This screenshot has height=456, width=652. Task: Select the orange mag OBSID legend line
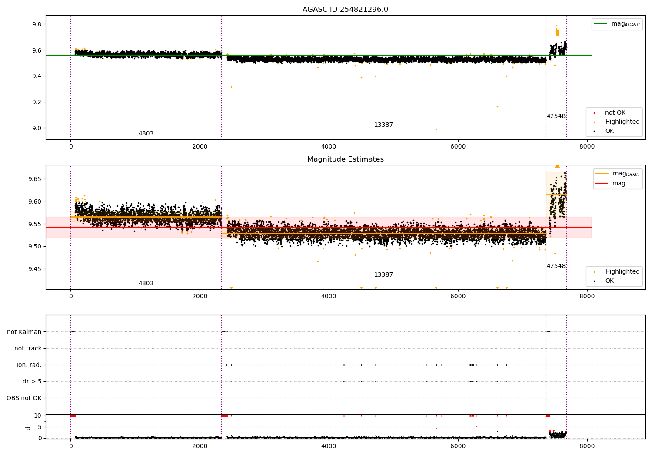tap(602, 174)
